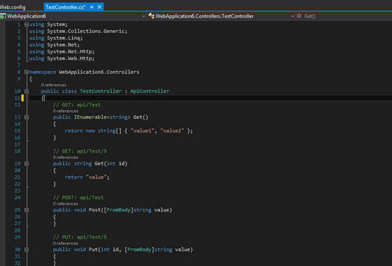Click the '// POST: api/Test' comment

tap(78, 198)
